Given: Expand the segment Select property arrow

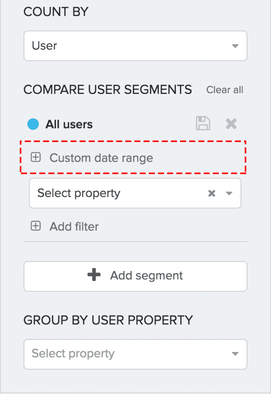Looking at the screenshot, I should point(229,194).
